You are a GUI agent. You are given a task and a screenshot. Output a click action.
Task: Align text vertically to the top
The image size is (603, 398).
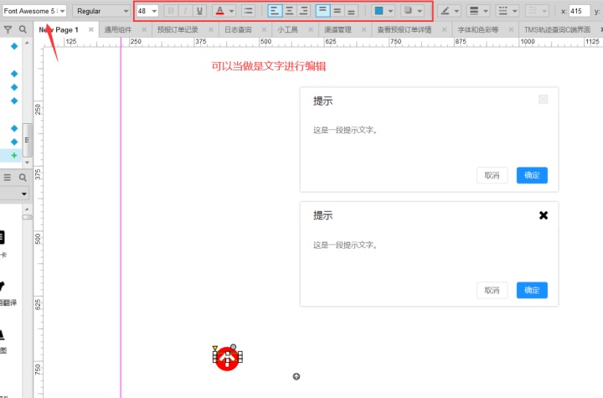[323, 11]
